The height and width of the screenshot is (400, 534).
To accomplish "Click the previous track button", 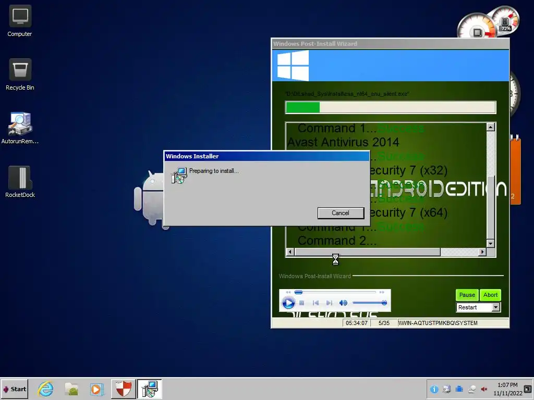I will pyautogui.click(x=315, y=303).
